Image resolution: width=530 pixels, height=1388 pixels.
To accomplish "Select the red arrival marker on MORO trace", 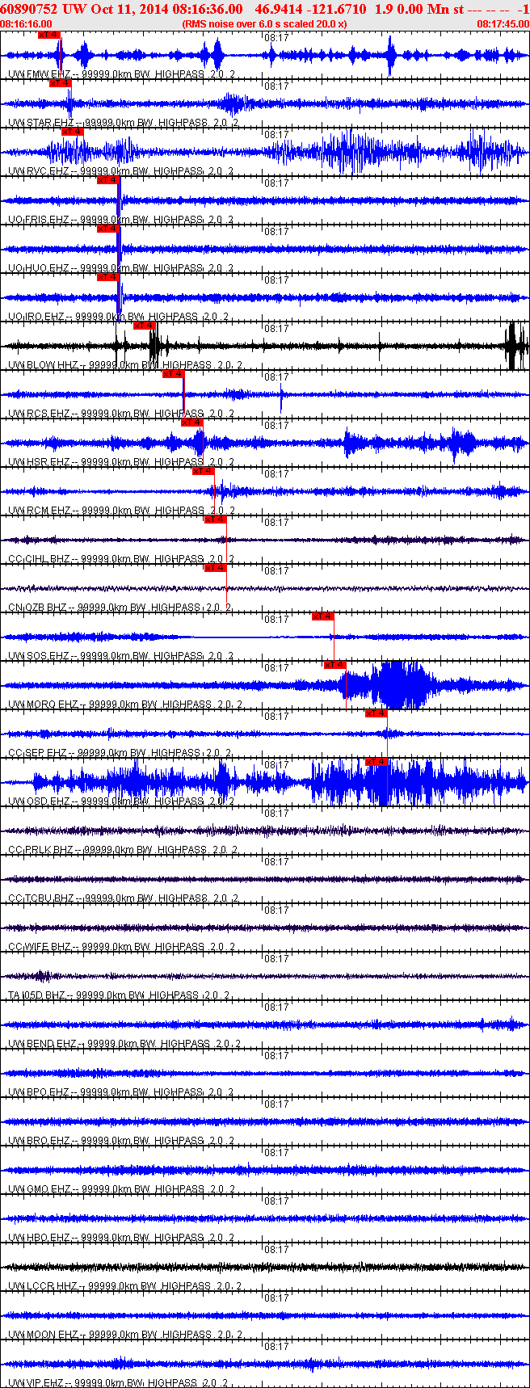I will click(334, 665).
